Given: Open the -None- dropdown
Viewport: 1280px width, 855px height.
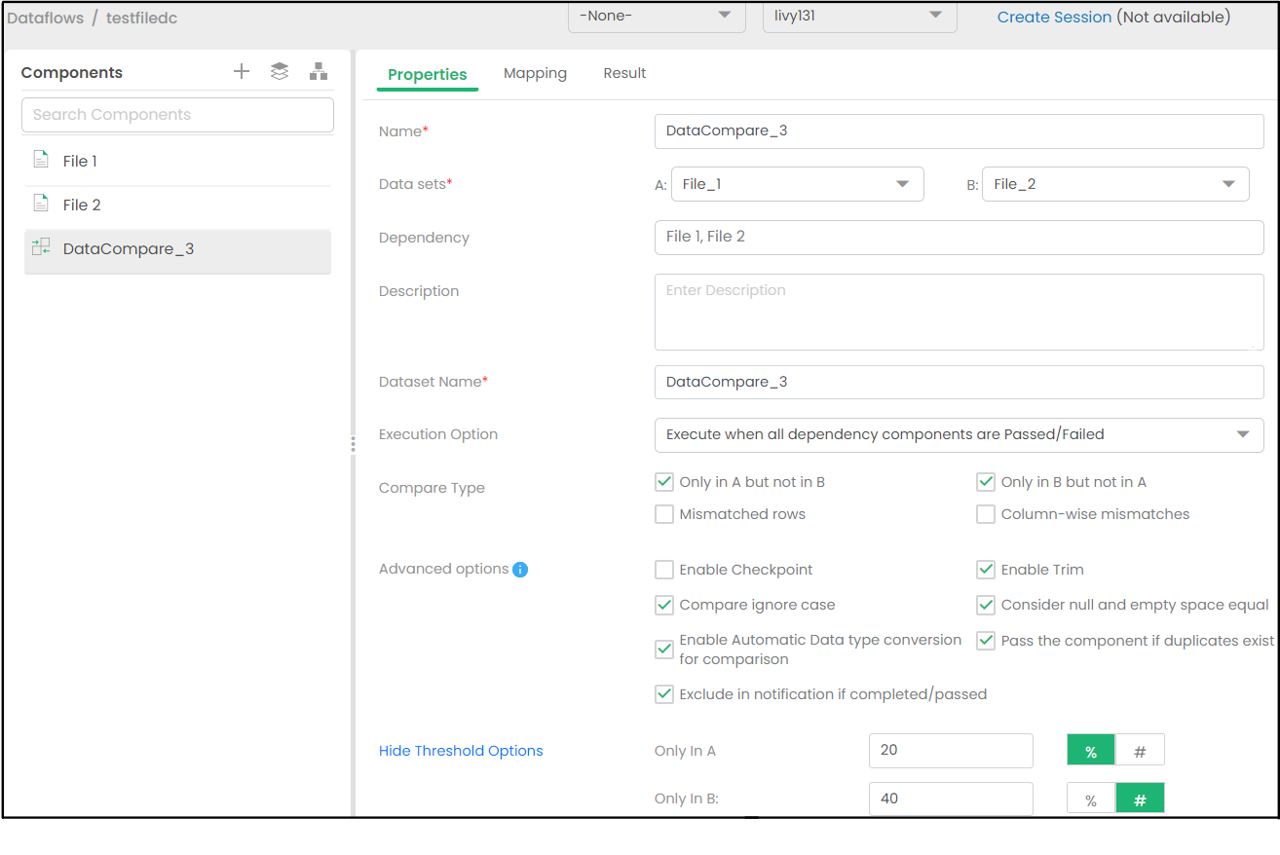Looking at the screenshot, I should [657, 17].
